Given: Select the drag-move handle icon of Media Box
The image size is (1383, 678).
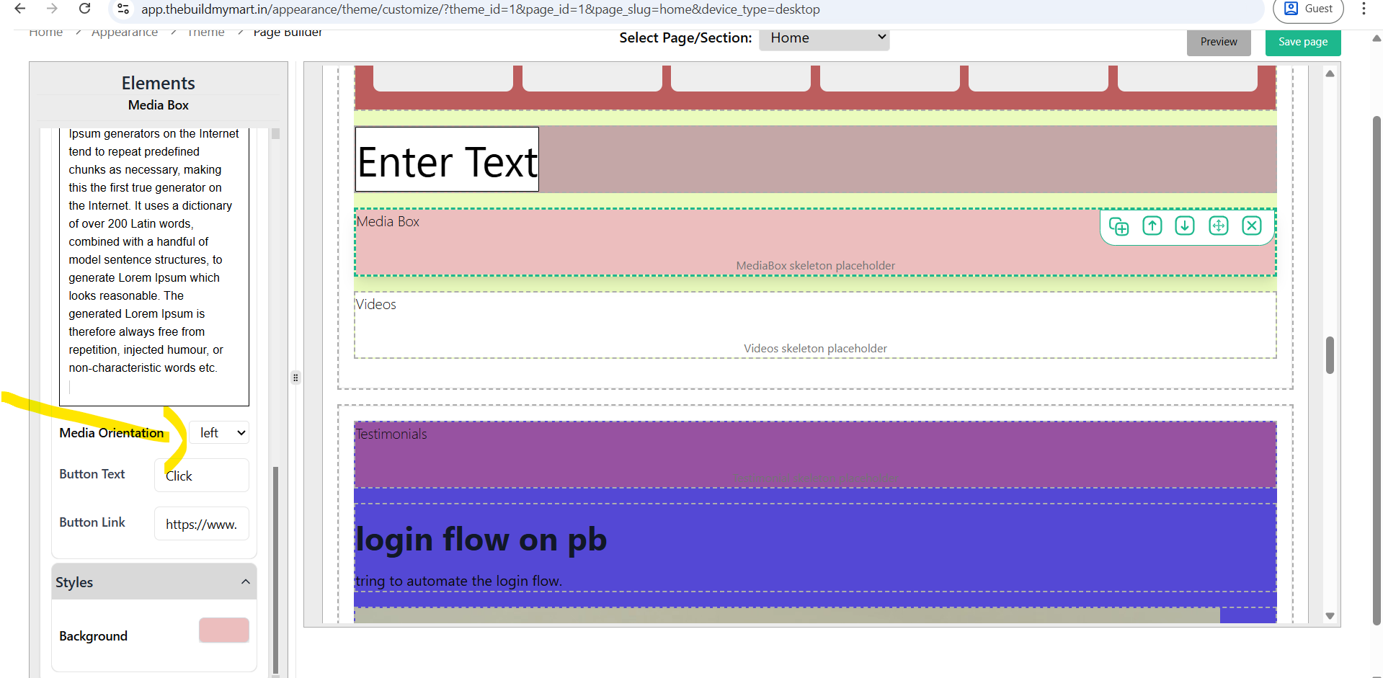Looking at the screenshot, I should click(x=1219, y=226).
